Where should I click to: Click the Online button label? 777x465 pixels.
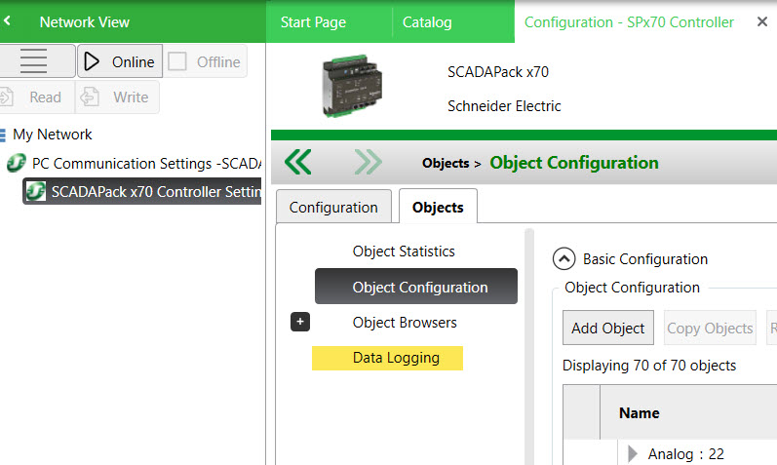tap(133, 62)
